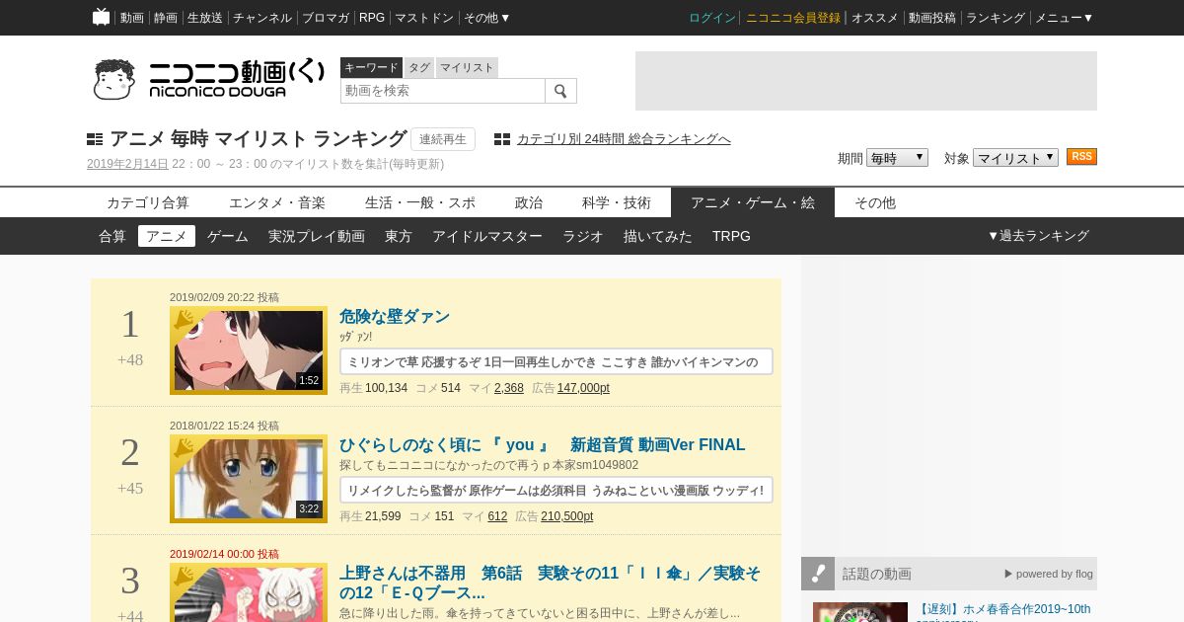The width and height of the screenshot is (1184, 622).
Task: Open video ひぐらしのなく頃に『 you 』
Action: point(542,445)
